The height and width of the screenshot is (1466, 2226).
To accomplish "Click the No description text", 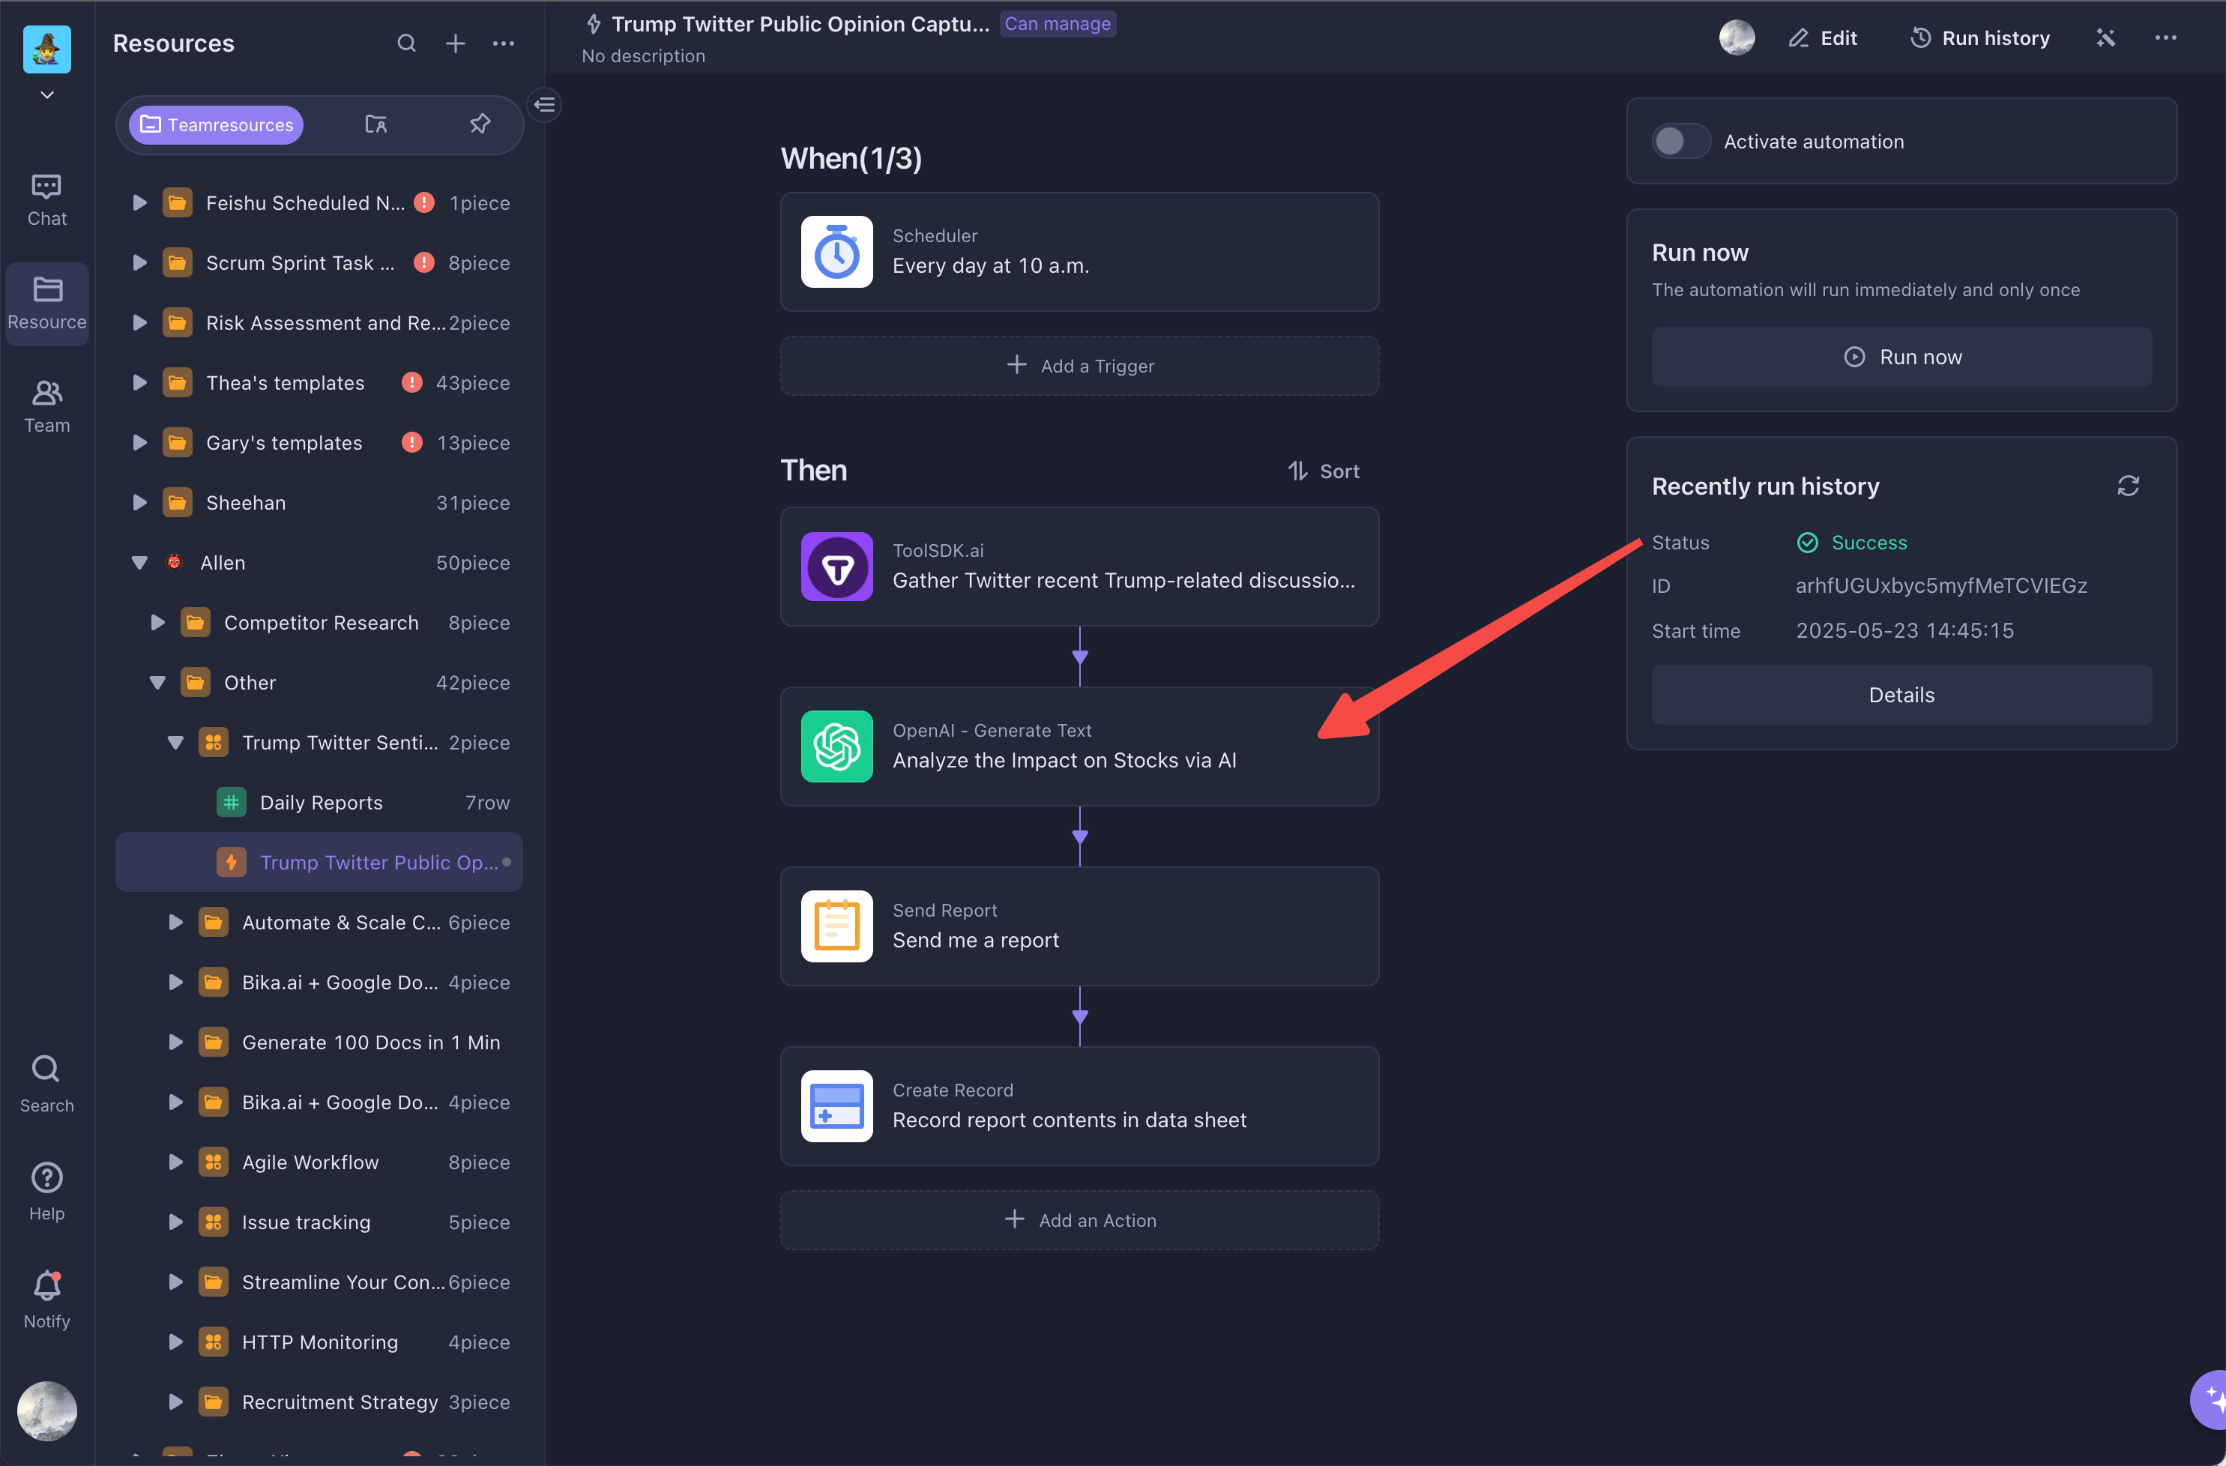I will (644, 56).
